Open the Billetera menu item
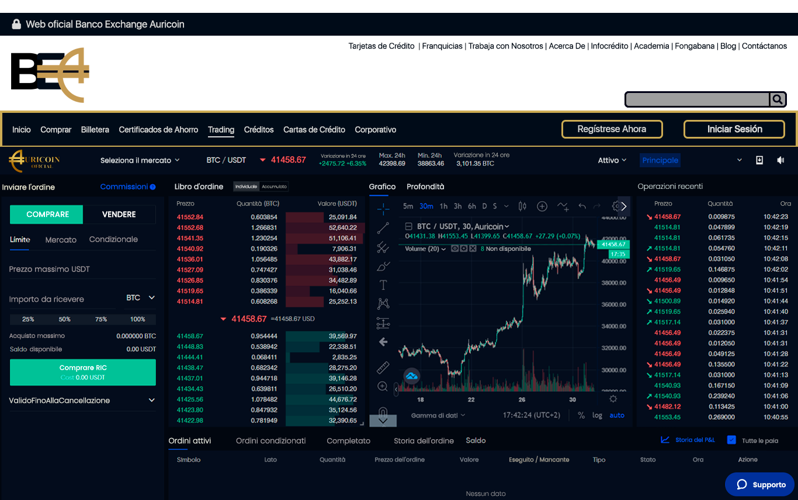The height and width of the screenshot is (500, 798). (95, 130)
